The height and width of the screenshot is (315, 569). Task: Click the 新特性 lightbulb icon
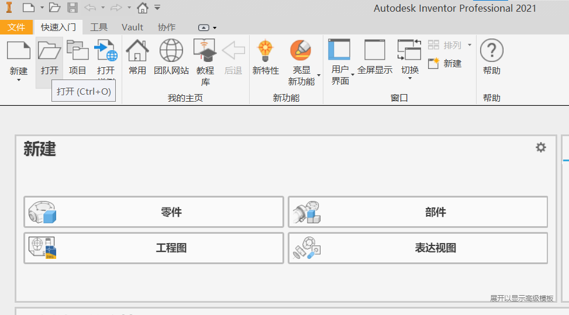pyautogui.click(x=265, y=50)
